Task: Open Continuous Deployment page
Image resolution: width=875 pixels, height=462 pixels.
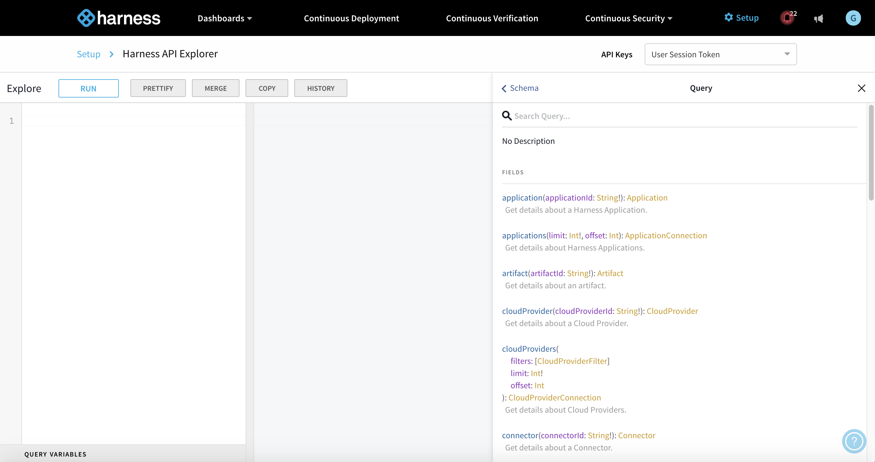Action: (x=351, y=18)
